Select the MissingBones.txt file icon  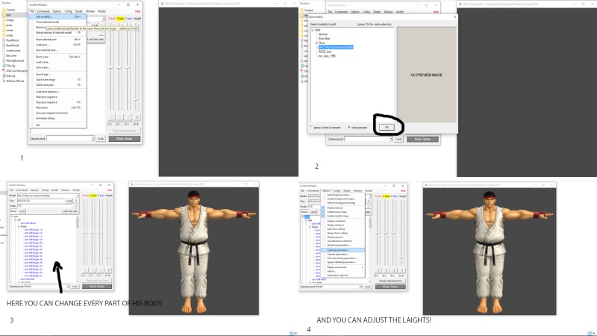point(4,60)
